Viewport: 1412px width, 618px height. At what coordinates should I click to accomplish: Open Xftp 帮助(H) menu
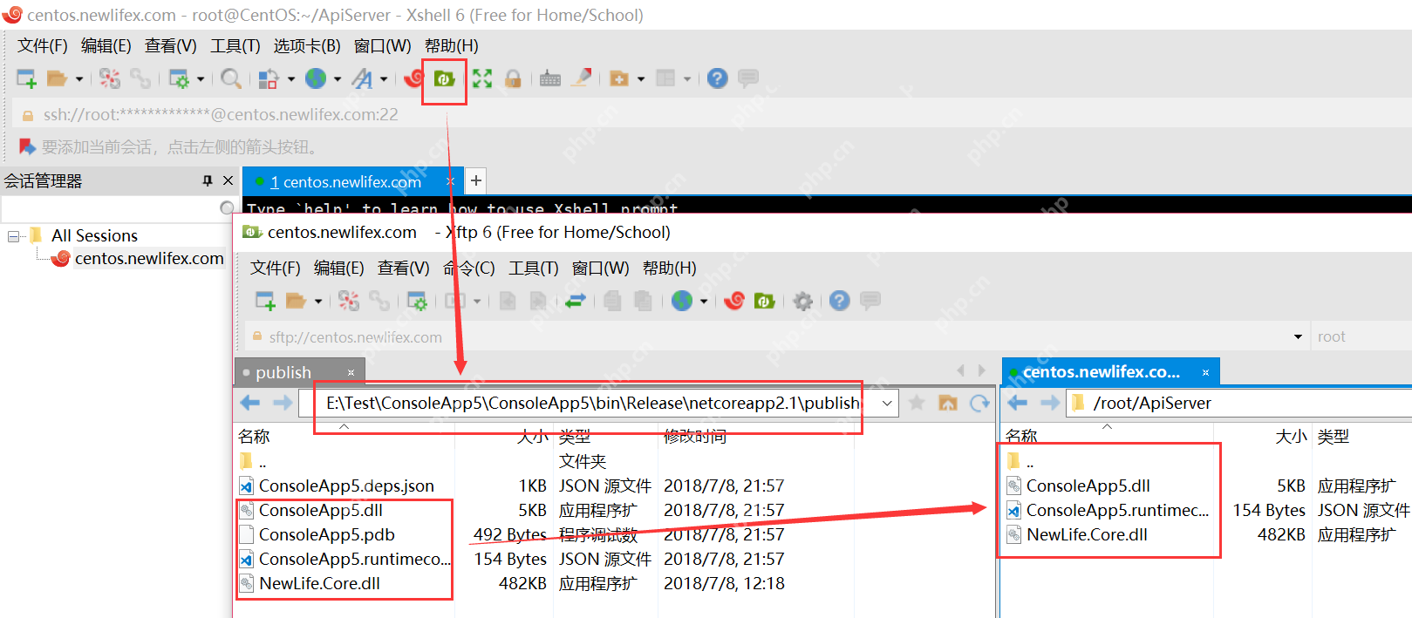[x=670, y=268]
